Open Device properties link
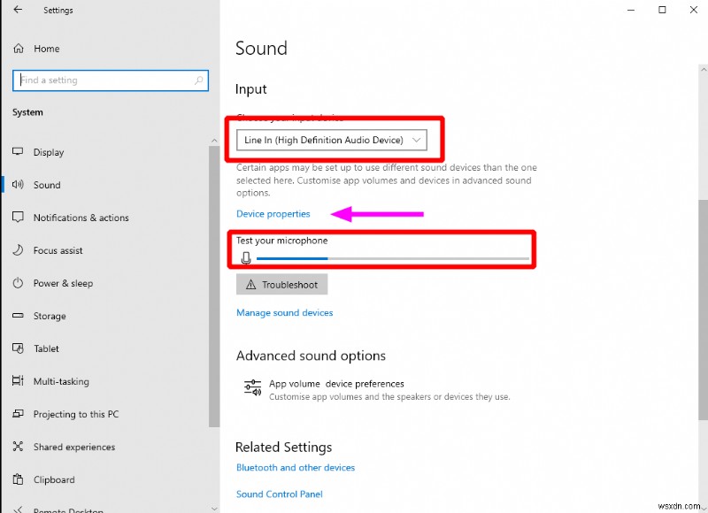 (x=273, y=213)
